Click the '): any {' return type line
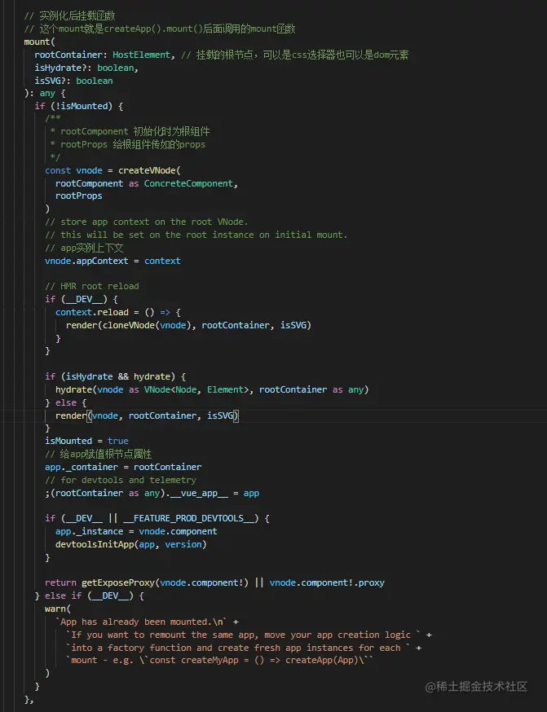Viewport: 547px width, 712px height. [45, 94]
